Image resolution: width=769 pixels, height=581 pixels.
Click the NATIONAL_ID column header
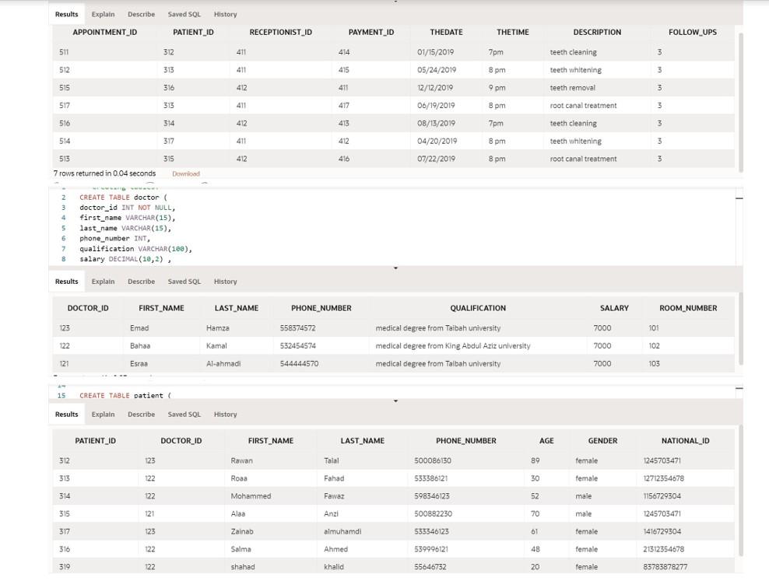point(685,441)
